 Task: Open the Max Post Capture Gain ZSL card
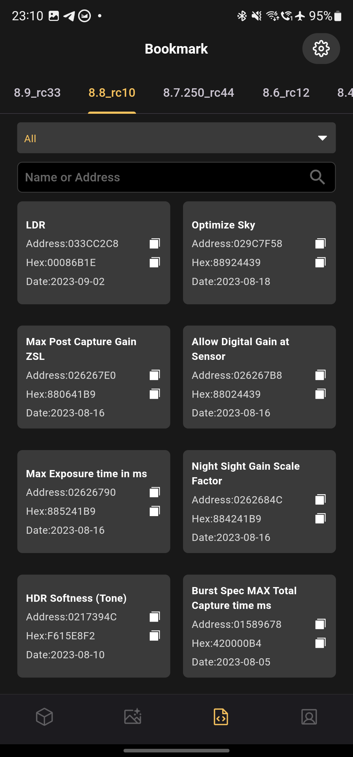(94, 377)
